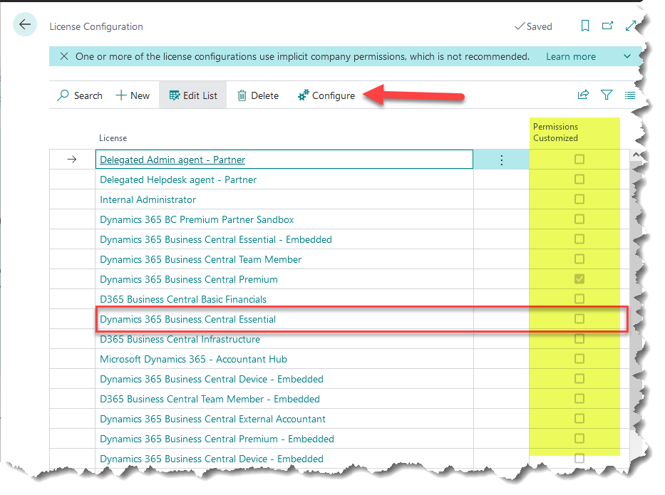
Task: Expand the notification bar chevron
Action: [x=627, y=56]
